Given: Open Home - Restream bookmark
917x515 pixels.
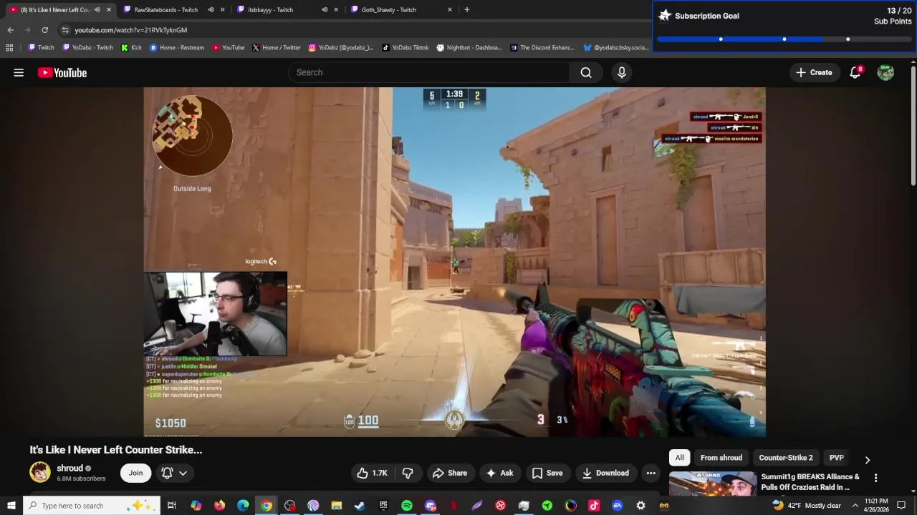Looking at the screenshot, I should [x=177, y=48].
